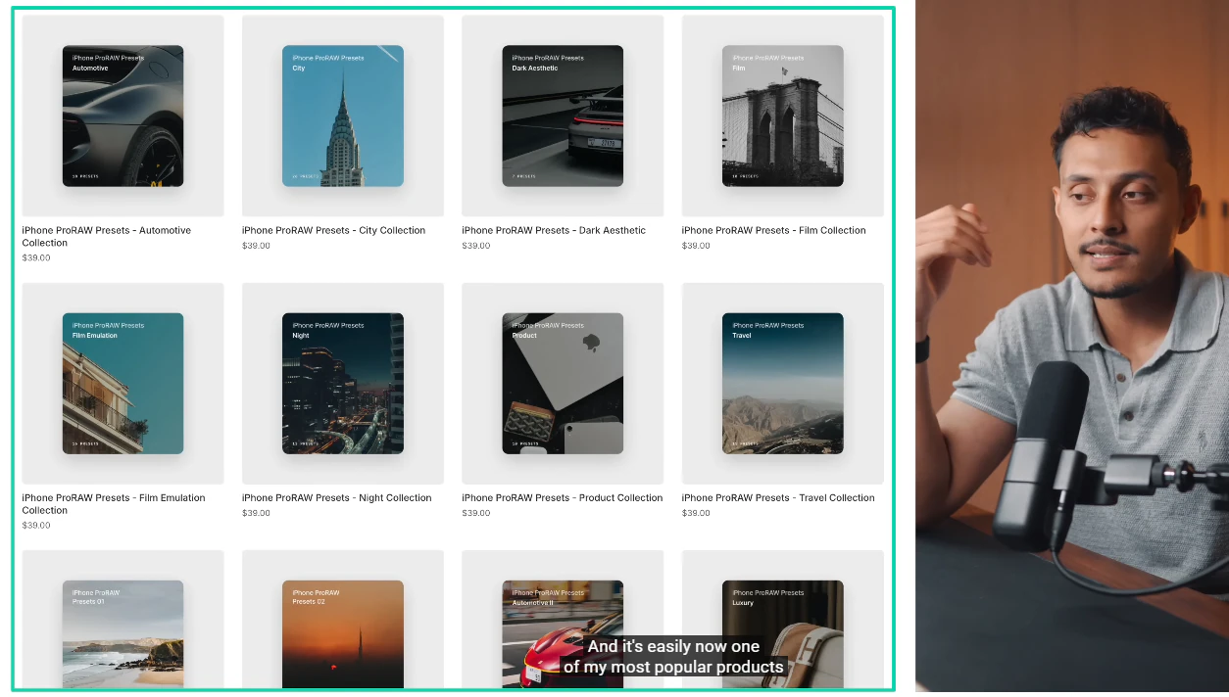Open the Night presets product thumbnail
This screenshot has height=697, width=1229.
coord(343,384)
